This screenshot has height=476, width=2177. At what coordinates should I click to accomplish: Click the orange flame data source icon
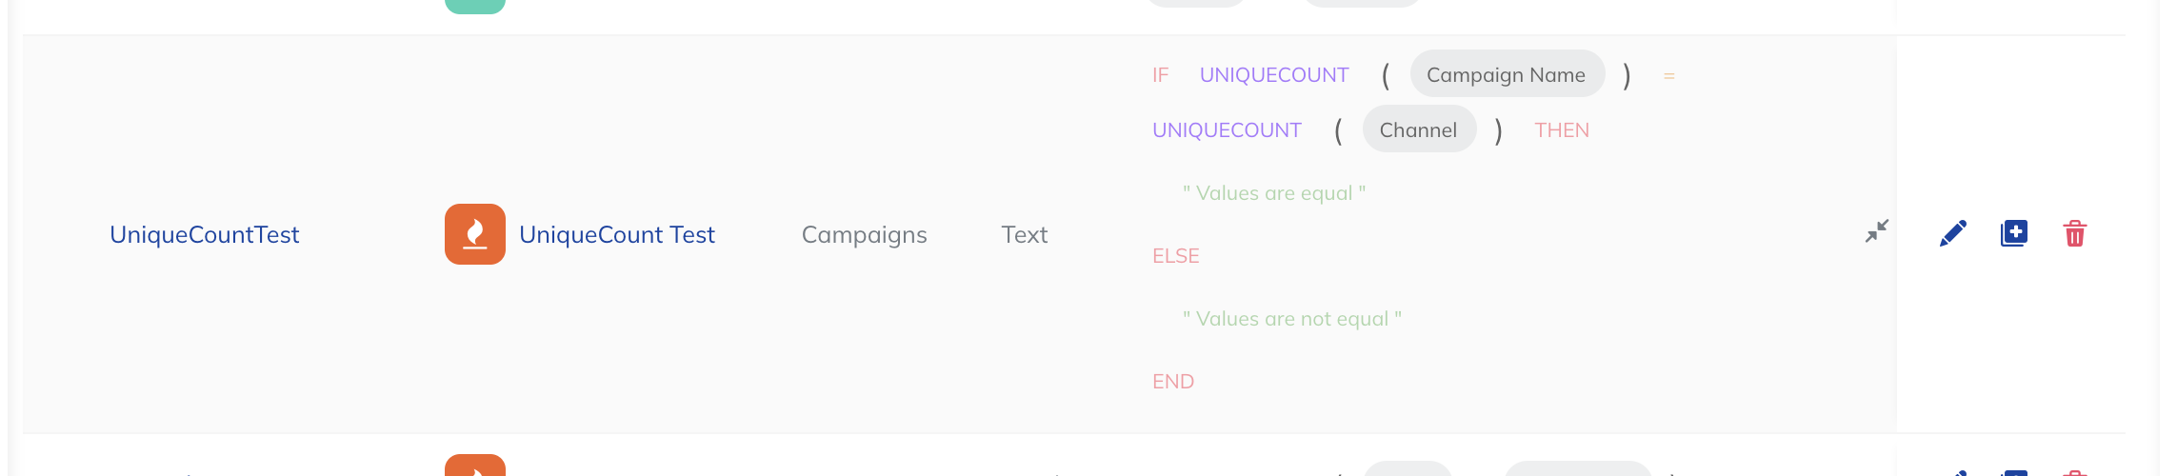(475, 234)
